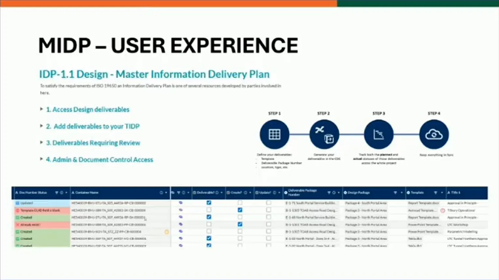The width and height of the screenshot is (499, 280).
Task: Open Doc Number Status column dropdown arrow
Action: click(x=66, y=193)
